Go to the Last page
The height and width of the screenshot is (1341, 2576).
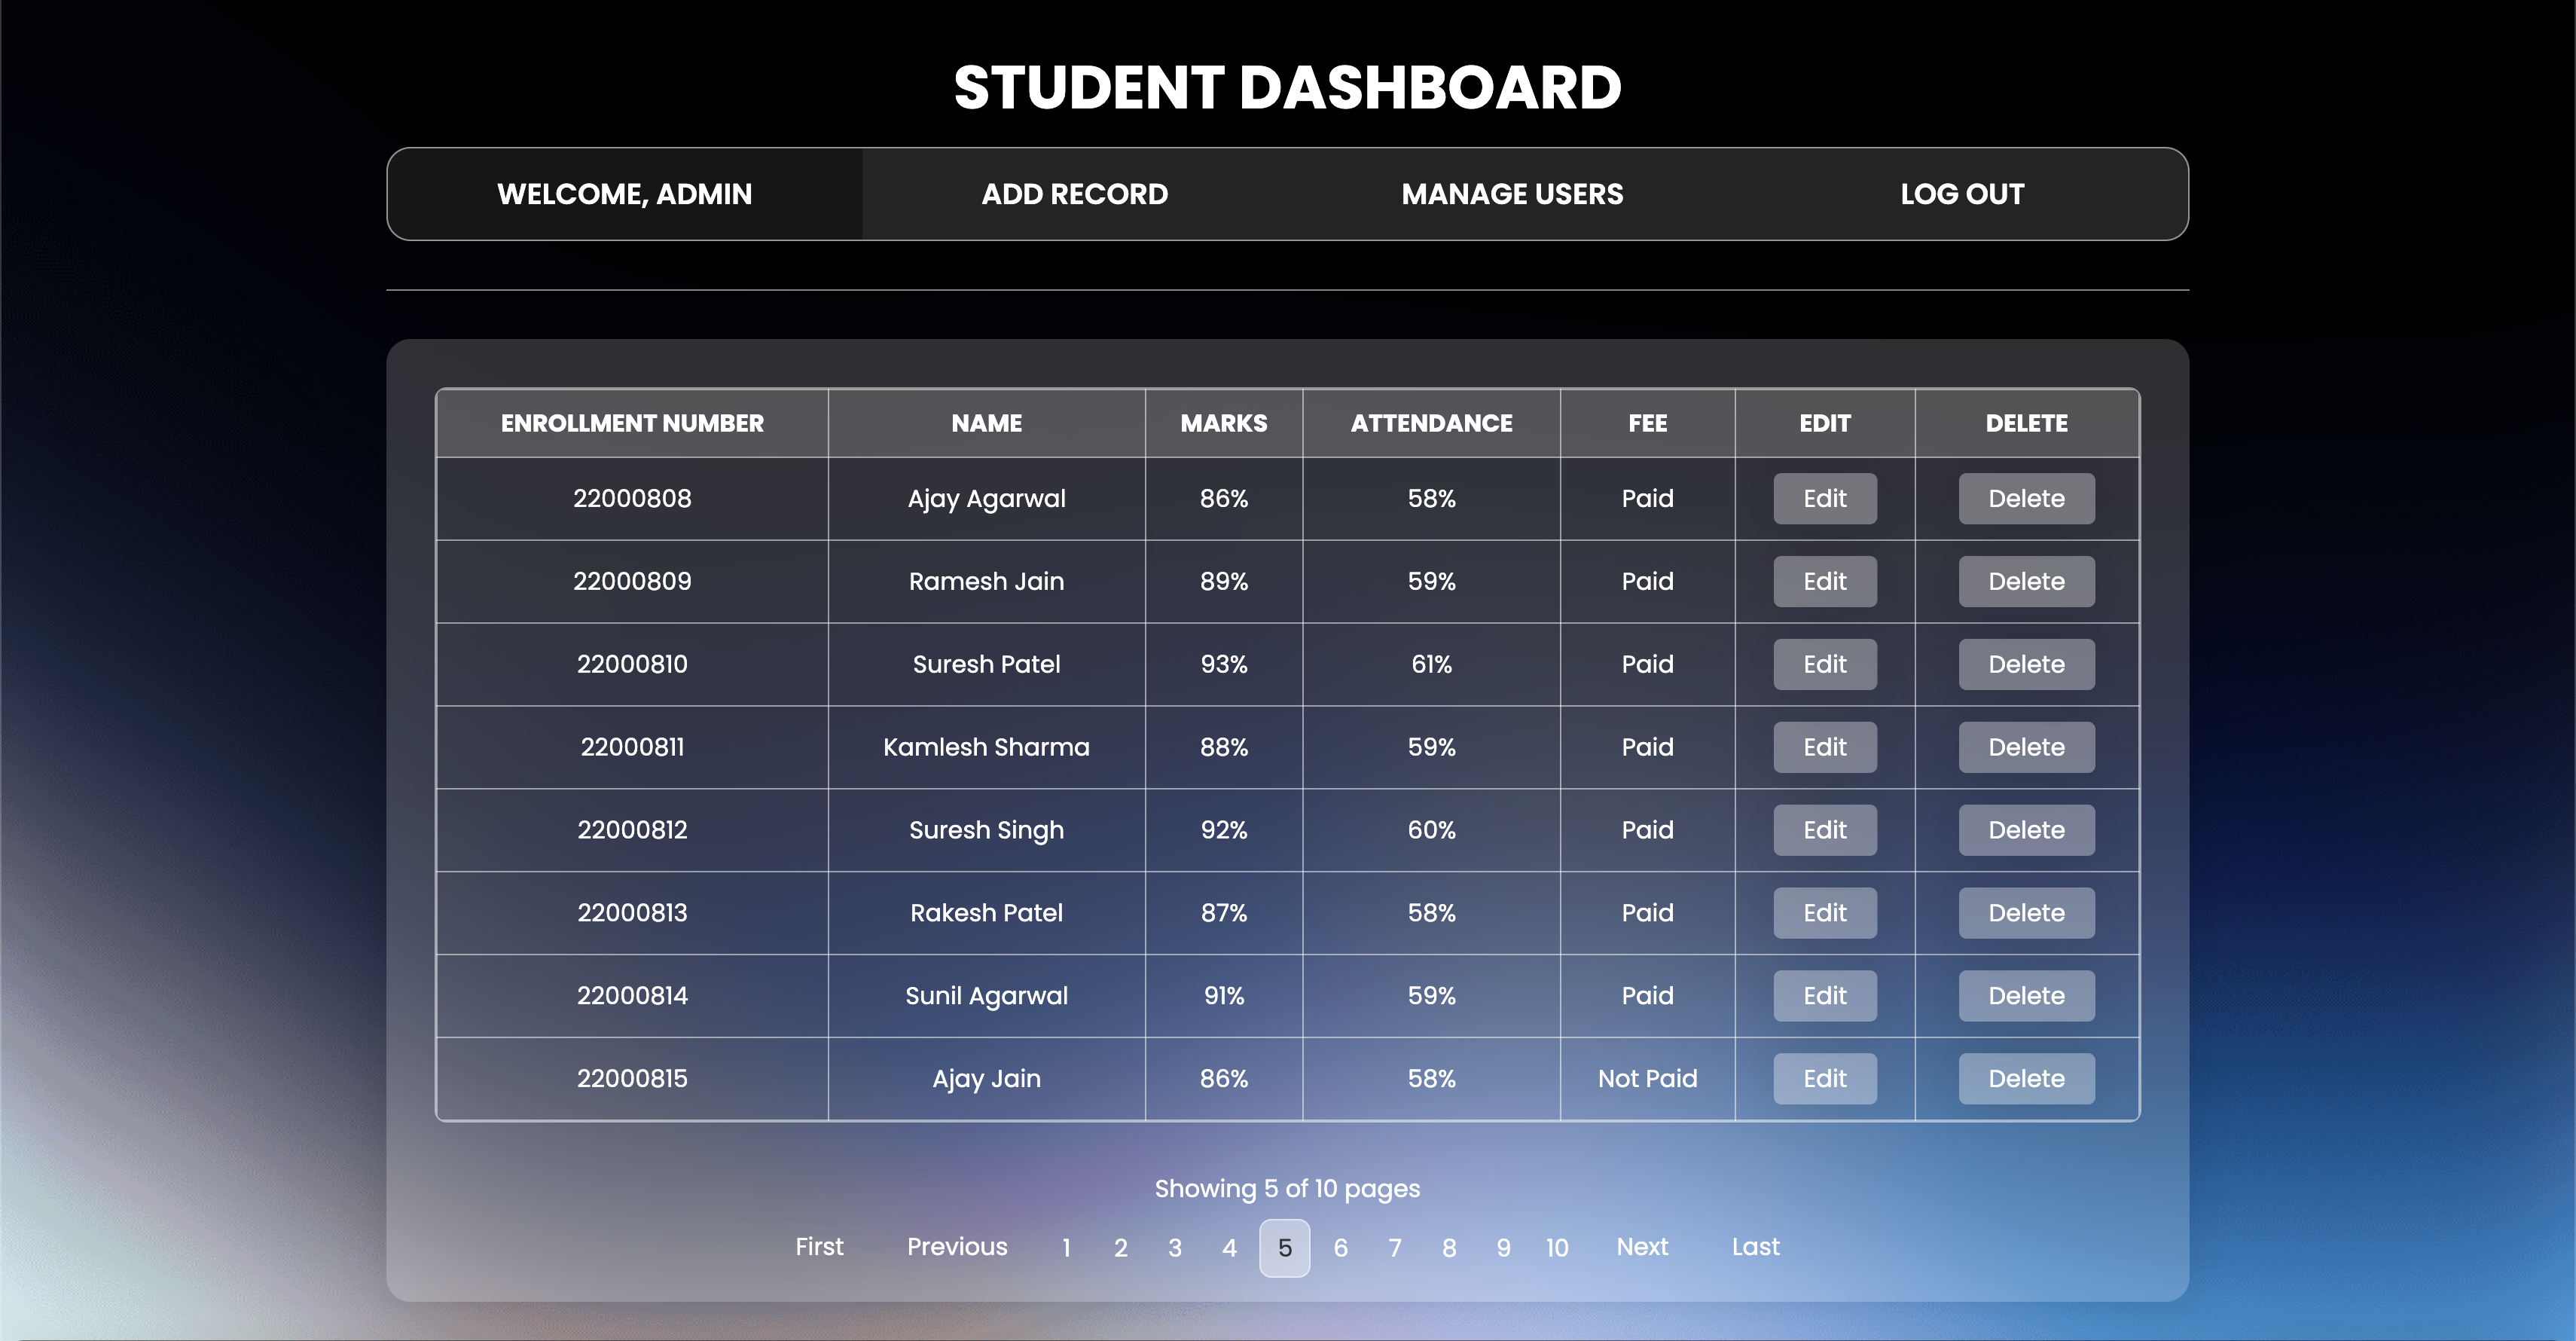[x=1755, y=1247]
